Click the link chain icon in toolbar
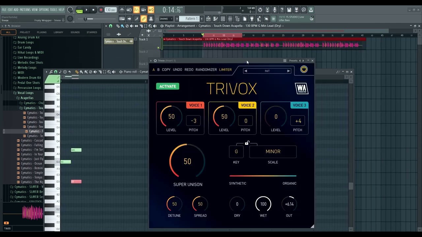Viewport: 422px width, 237px height. pos(144,19)
